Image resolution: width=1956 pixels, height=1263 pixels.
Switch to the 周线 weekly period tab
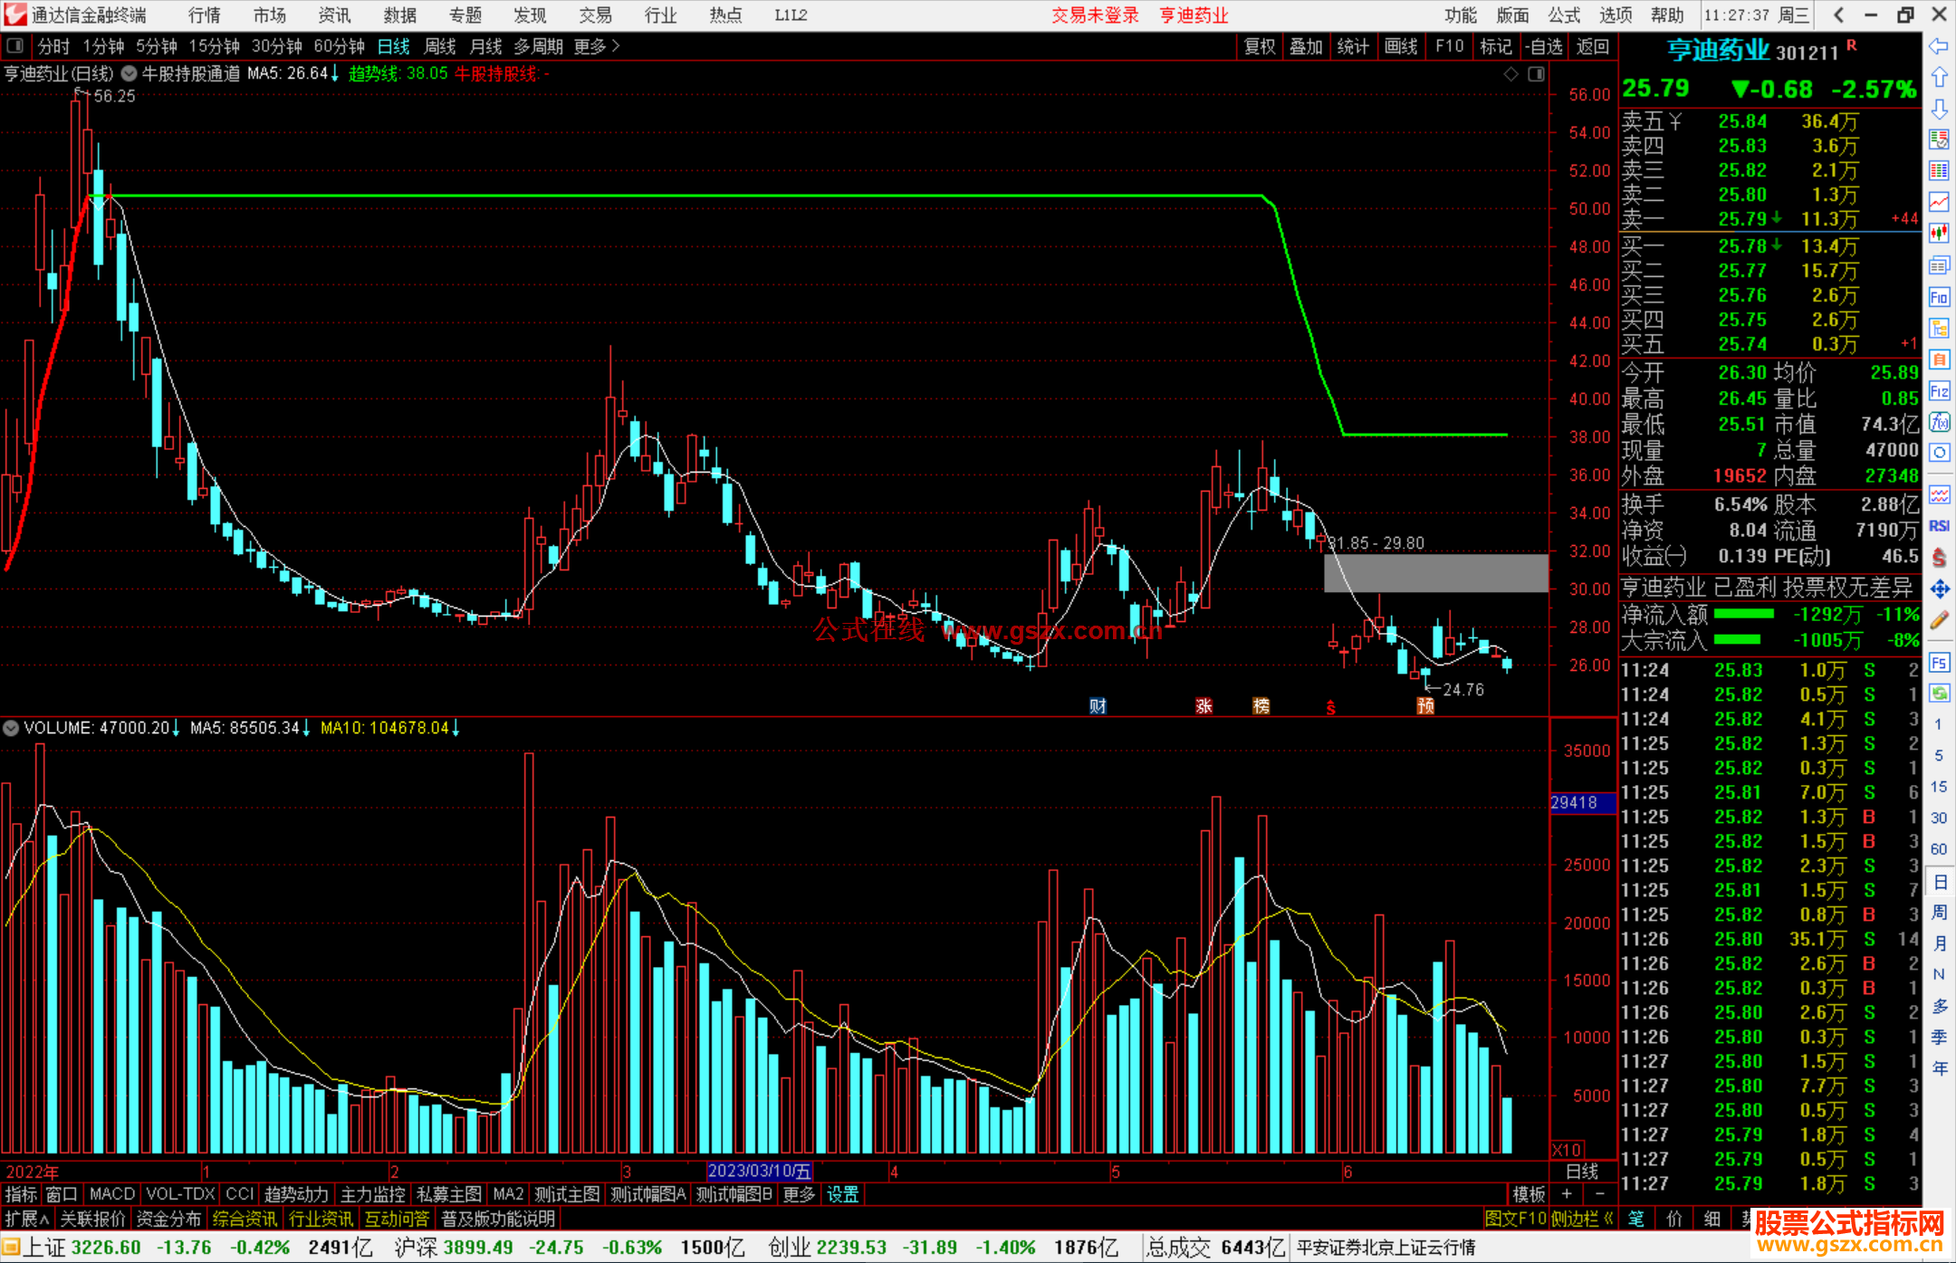[x=440, y=46]
